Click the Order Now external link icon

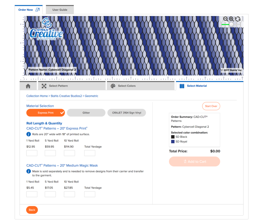(37, 10)
